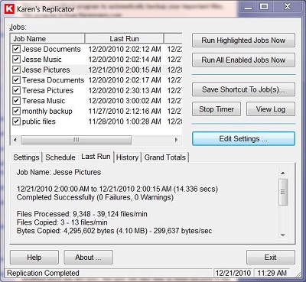The image size is (306, 282).
Task: Sort jobs by the Last Run column header
Action: coord(124,39)
